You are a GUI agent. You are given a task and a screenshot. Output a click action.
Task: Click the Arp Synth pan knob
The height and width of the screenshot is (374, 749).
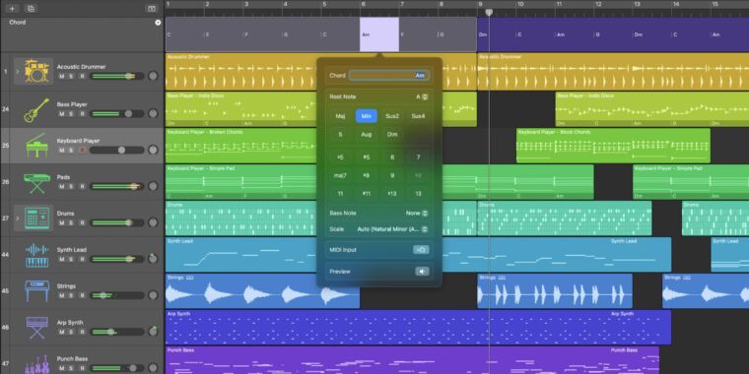pyautogui.click(x=153, y=331)
